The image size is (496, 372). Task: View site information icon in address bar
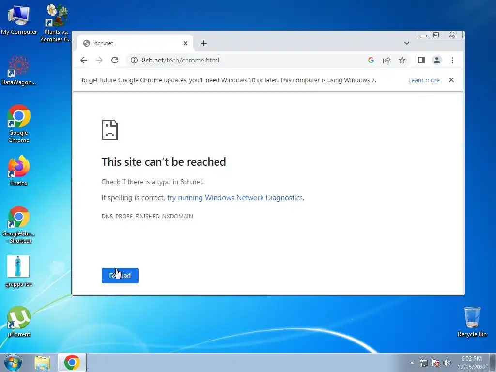(x=134, y=60)
